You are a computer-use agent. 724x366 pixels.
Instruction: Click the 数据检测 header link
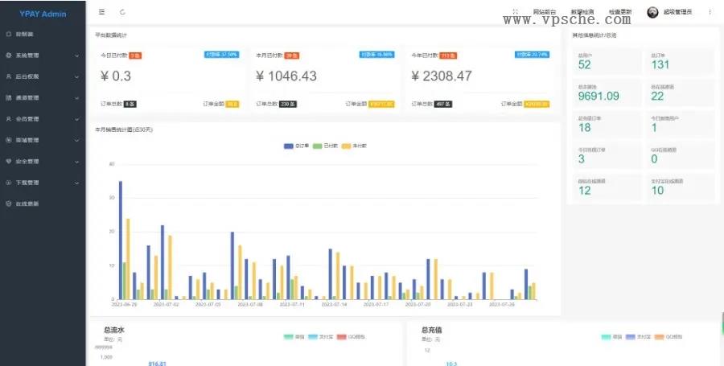coord(582,12)
